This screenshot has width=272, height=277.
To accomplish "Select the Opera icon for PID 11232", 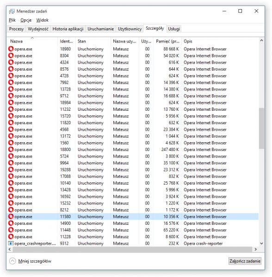I will coord(11,109).
